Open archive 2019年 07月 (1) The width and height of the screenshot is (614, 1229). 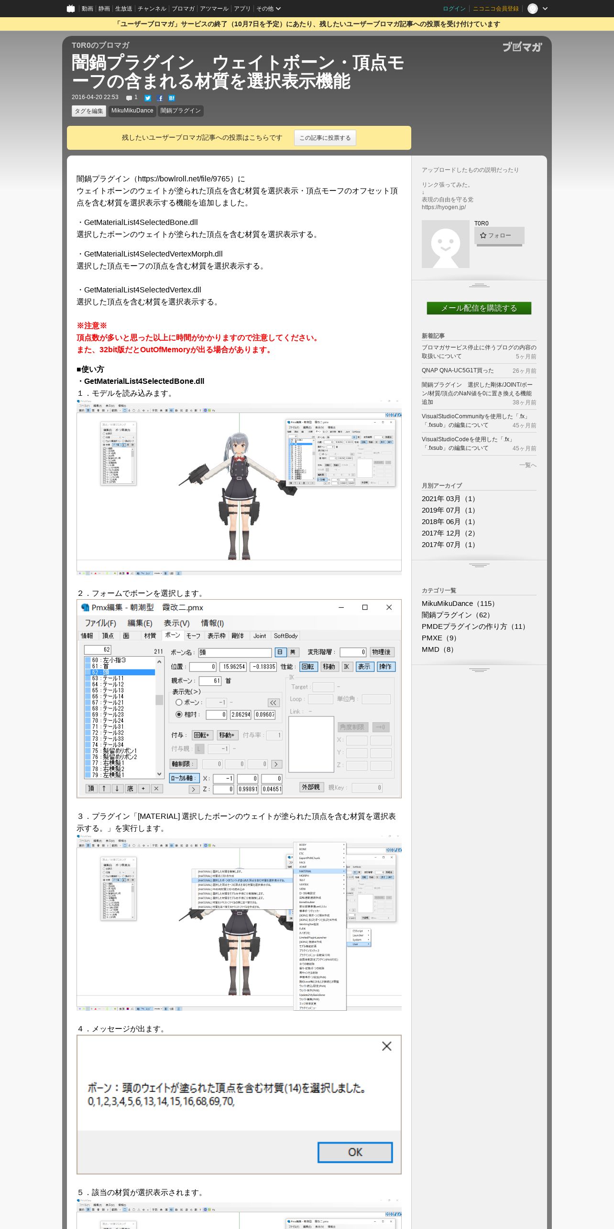coord(450,510)
